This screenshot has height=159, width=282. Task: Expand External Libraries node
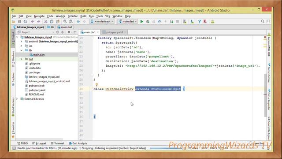pos(17,99)
